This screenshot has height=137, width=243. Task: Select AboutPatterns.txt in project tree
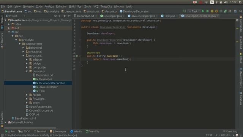point(40,107)
